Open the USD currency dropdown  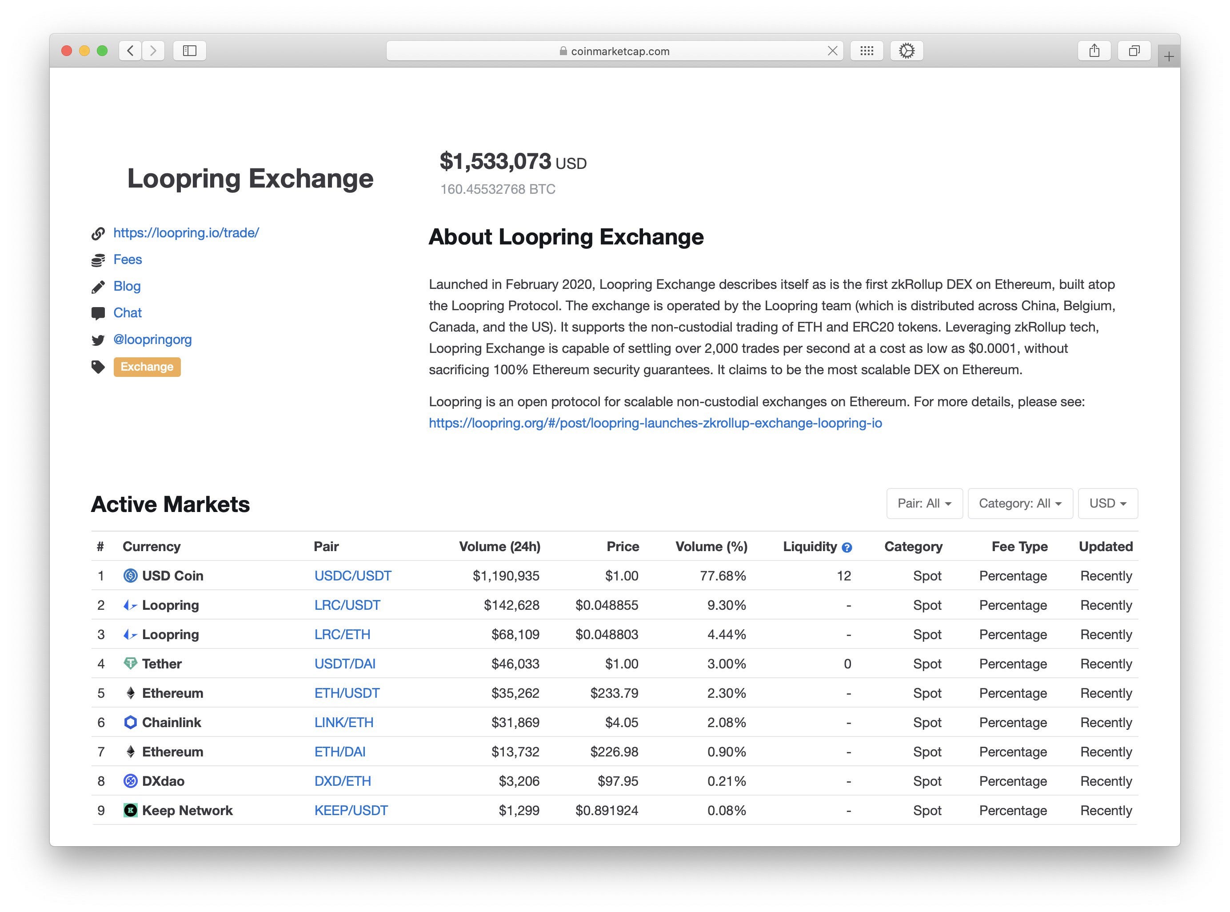[x=1107, y=504]
